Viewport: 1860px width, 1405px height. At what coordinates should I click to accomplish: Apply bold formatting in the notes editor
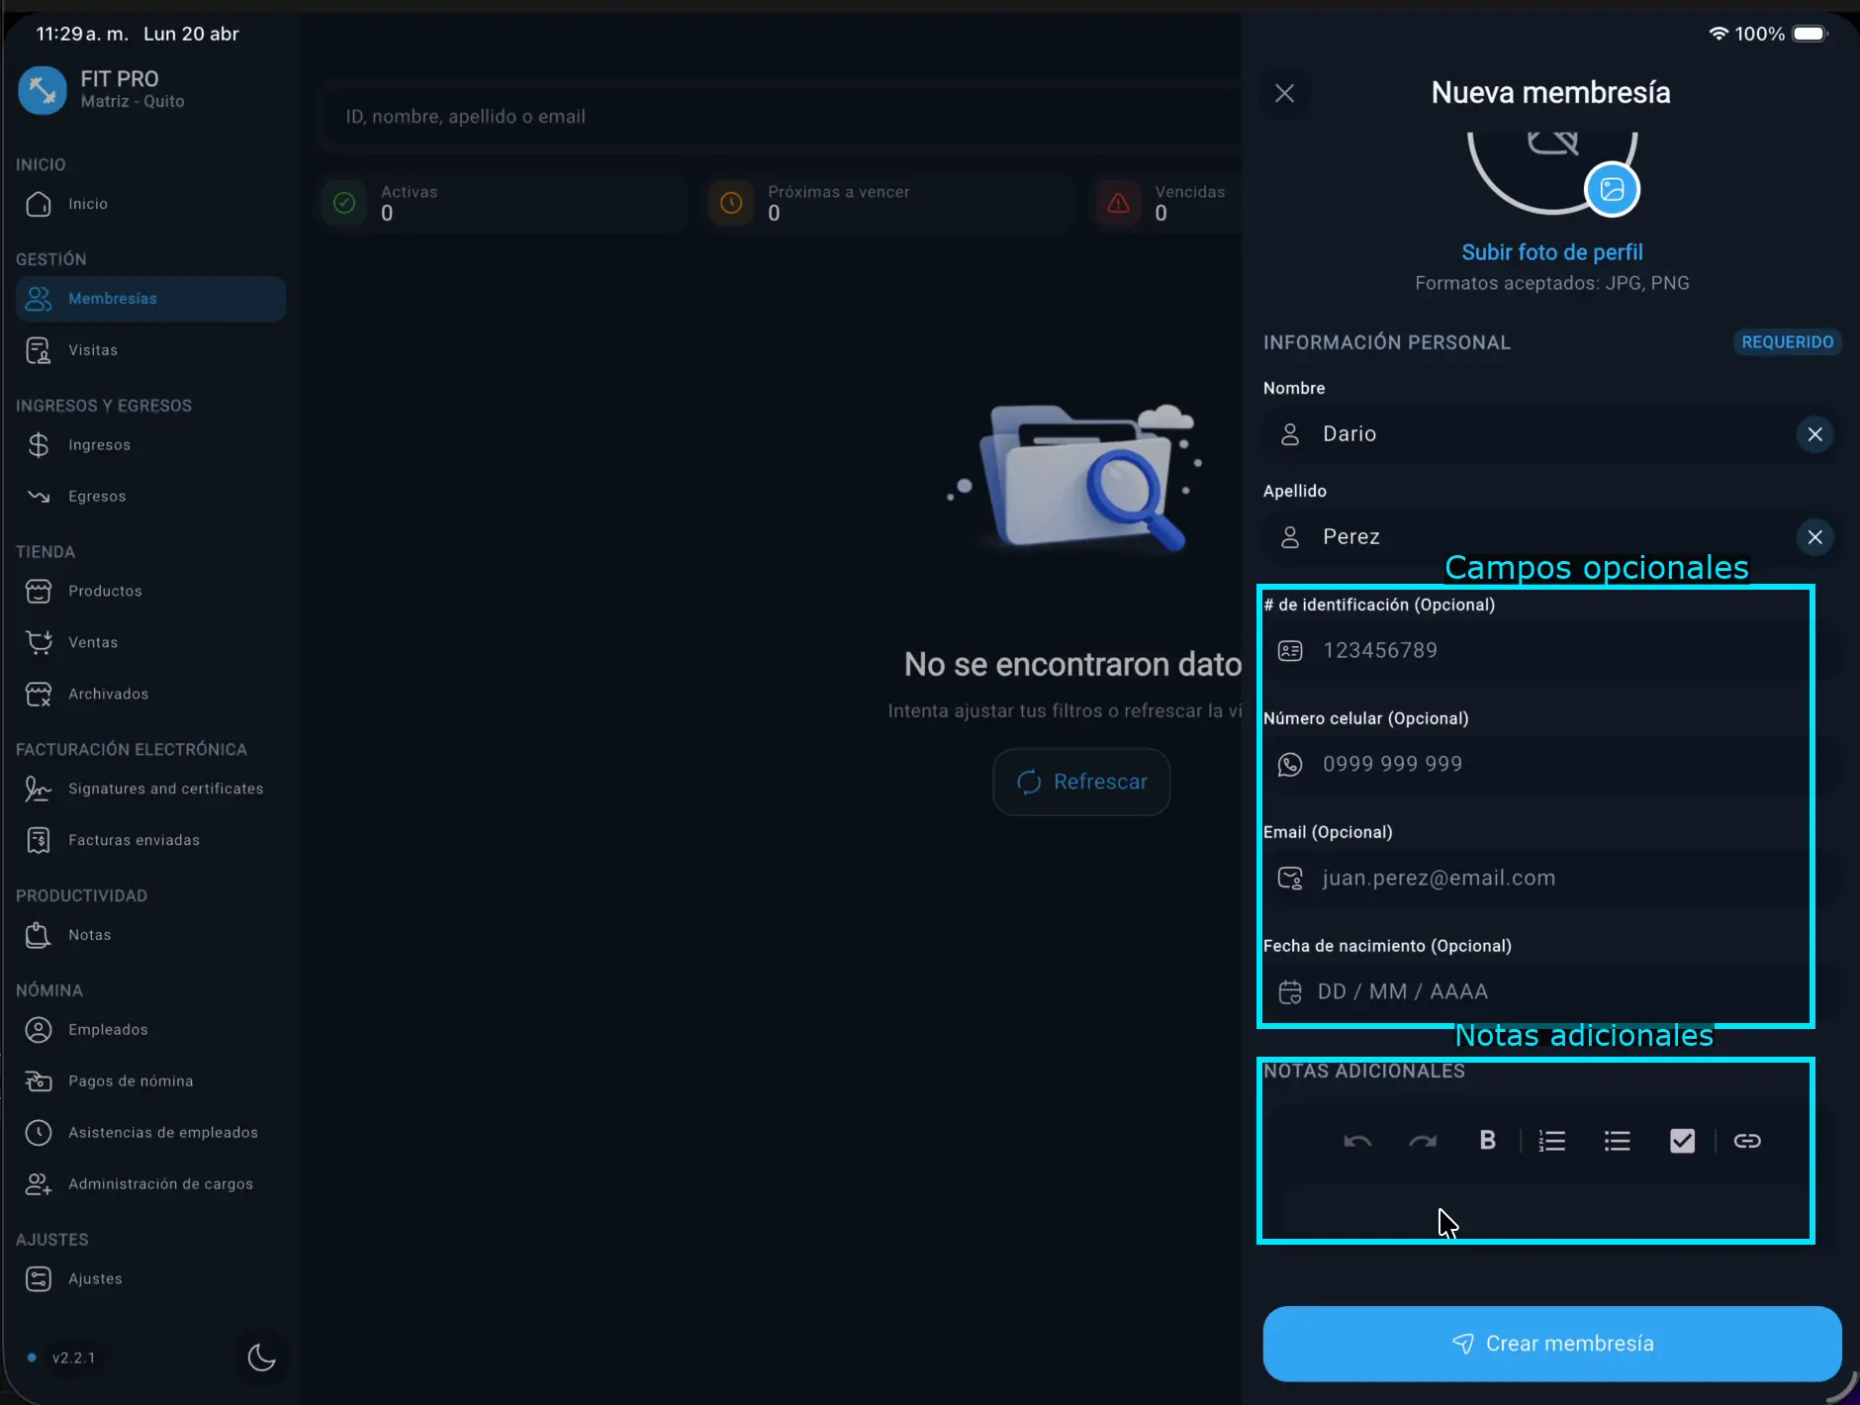[x=1488, y=1140]
